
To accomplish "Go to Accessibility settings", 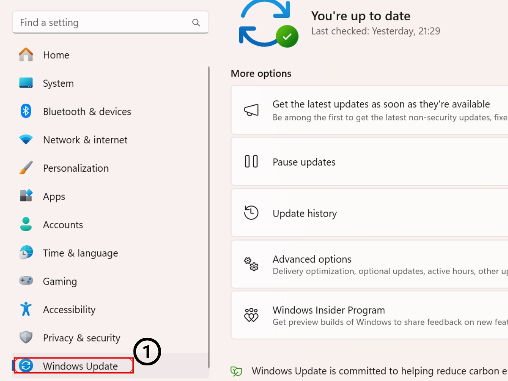I will (110, 310).
